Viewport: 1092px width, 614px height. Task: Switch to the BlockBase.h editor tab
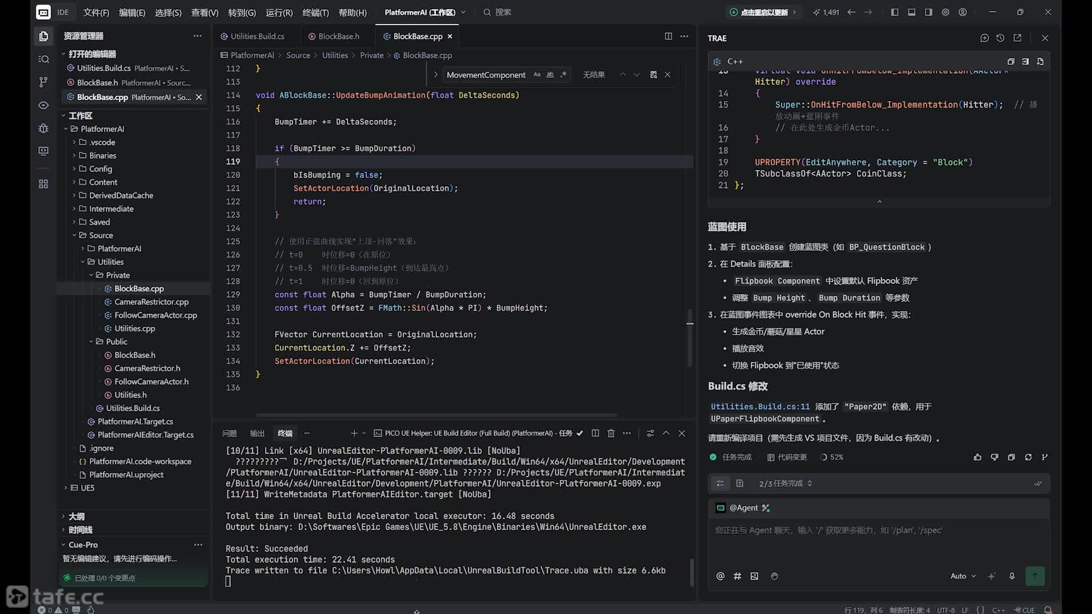point(338,36)
